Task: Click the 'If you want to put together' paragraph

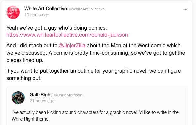Action: pyautogui.click(x=94, y=74)
